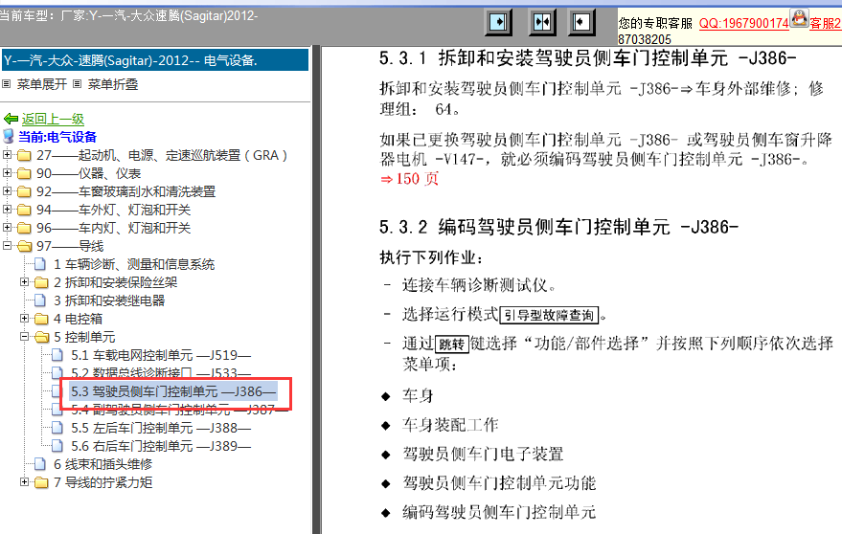The image size is (842, 534).
Task: Click the 菜单折叠 collapse-all icon
Action: pyautogui.click(x=78, y=84)
